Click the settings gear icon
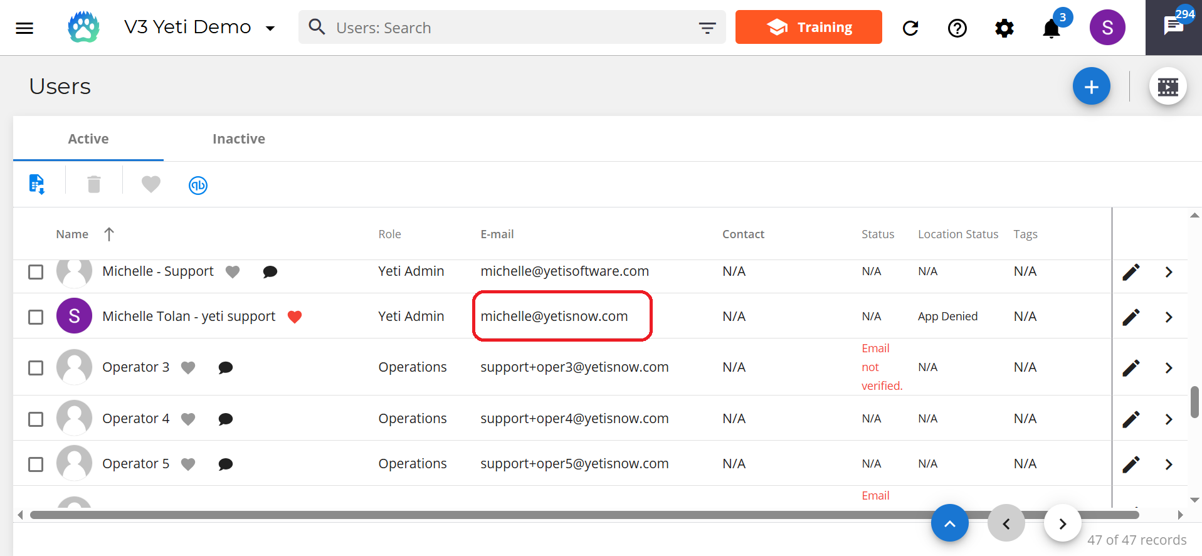1202x556 pixels. pos(1004,28)
